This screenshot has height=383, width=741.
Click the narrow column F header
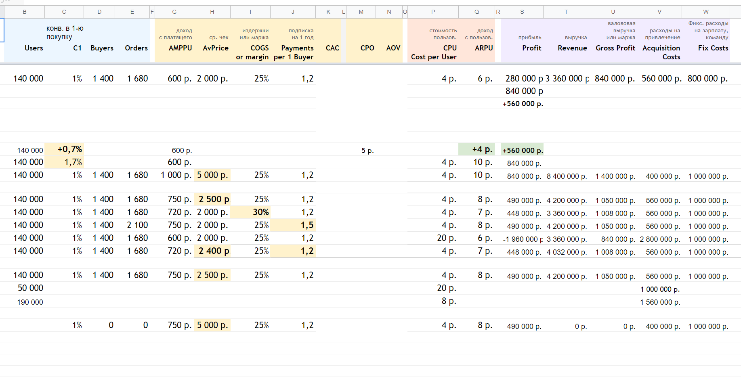coord(152,12)
